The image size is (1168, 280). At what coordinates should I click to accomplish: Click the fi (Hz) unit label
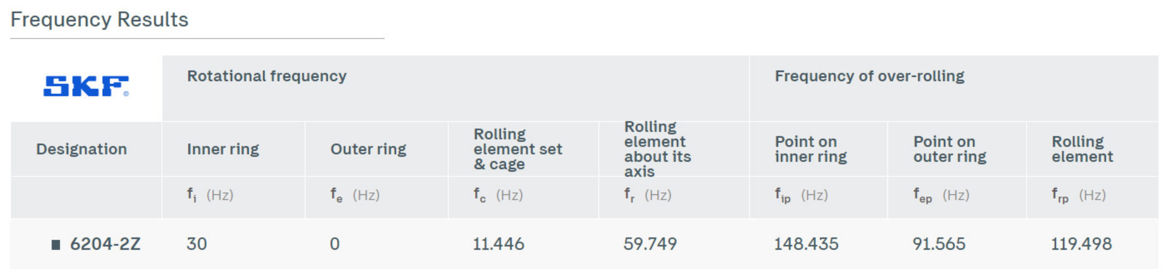(x=210, y=195)
